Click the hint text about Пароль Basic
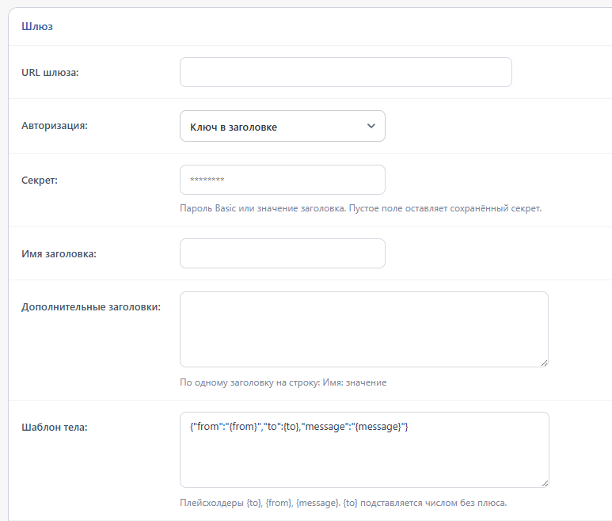The width and height of the screenshot is (612, 521). tap(361, 208)
